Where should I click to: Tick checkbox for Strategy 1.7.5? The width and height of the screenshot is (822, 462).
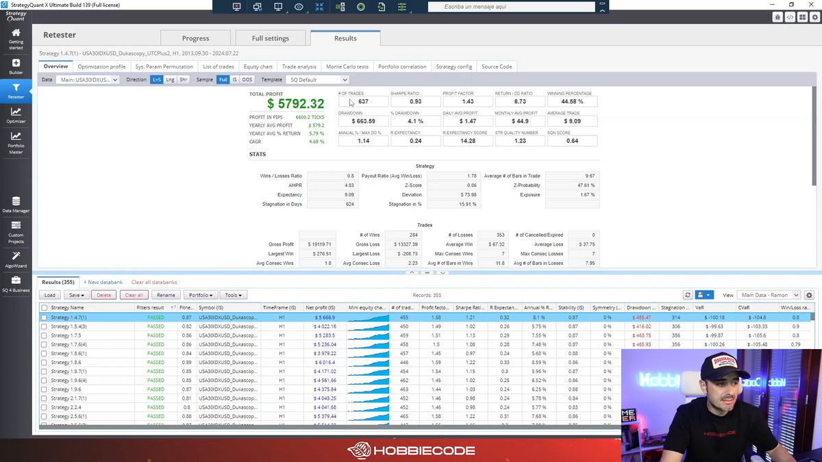[x=45, y=335]
